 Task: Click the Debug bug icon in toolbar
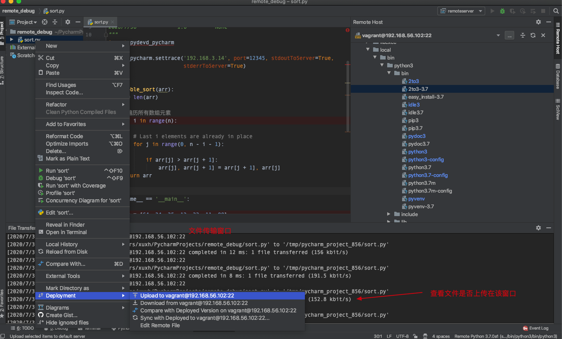click(502, 11)
